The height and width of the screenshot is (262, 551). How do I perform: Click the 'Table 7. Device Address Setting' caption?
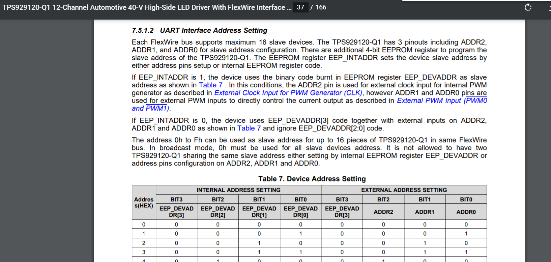312,179
